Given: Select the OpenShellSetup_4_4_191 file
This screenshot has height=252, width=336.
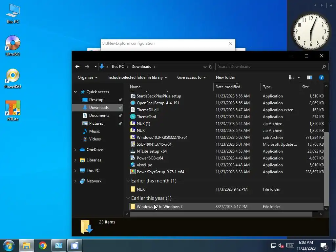Looking at the screenshot, I should point(158,103).
